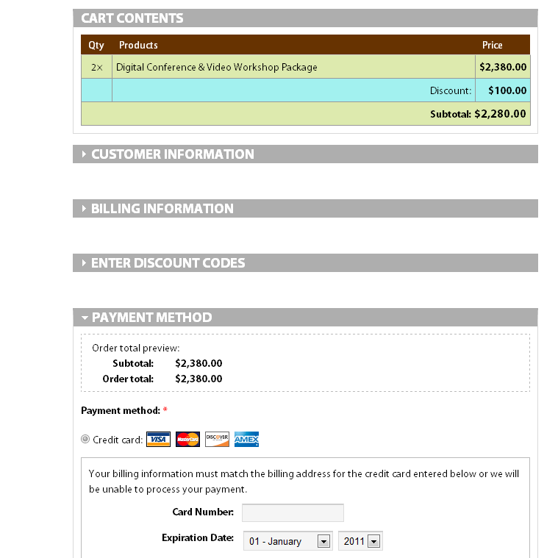
Task: Click the Amex card icon
Action: click(x=246, y=440)
